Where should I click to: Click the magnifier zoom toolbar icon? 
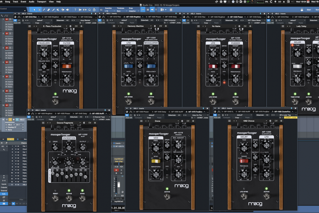click(90, 9)
